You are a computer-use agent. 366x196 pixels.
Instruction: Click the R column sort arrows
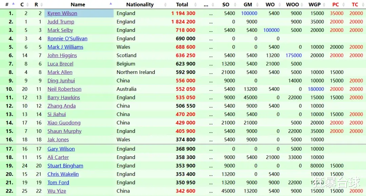[x=42, y=4]
